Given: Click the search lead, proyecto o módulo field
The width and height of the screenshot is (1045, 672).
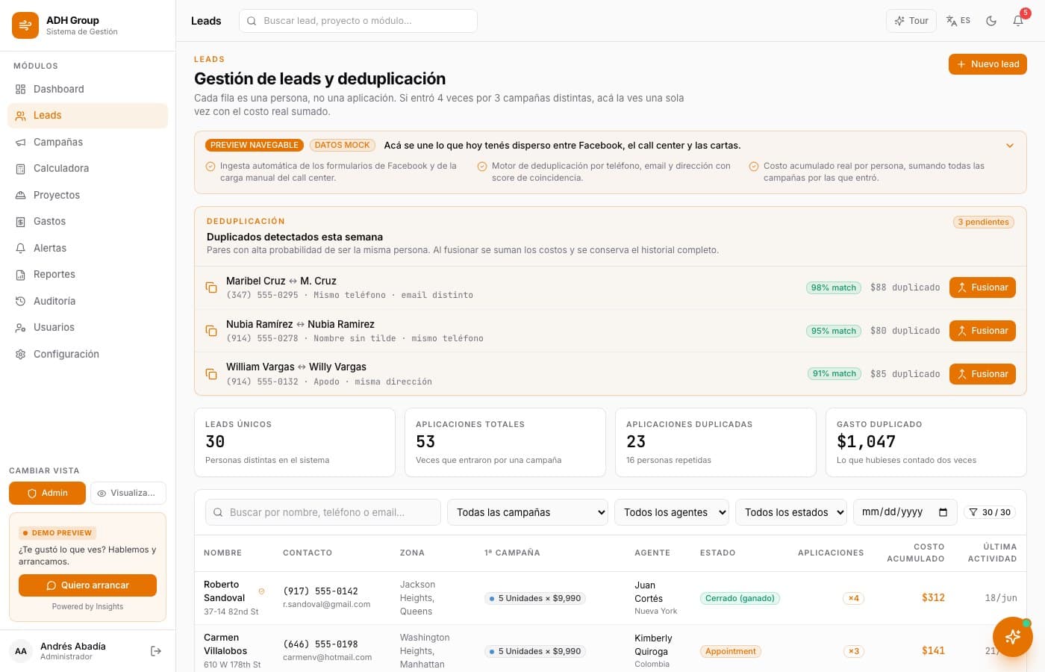Looking at the screenshot, I should pyautogui.click(x=358, y=21).
